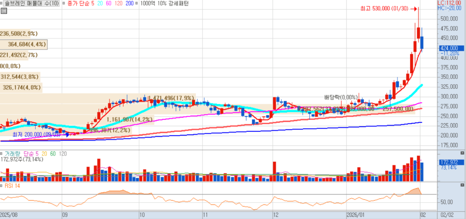Viewport: 466px width, 219px height.
Task: Click the -11.20% change label on price axis
Action: click(450, 53)
